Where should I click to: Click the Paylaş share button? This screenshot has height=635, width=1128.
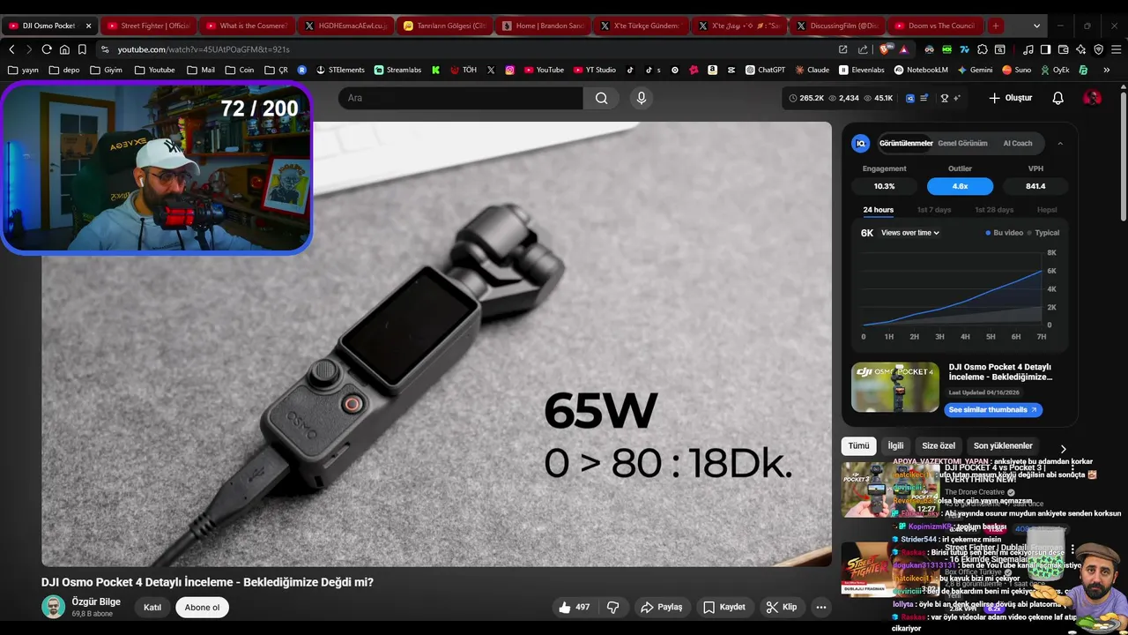click(662, 607)
